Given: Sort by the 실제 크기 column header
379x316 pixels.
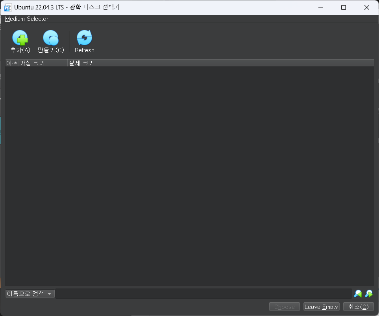Looking at the screenshot, I should 221,63.
